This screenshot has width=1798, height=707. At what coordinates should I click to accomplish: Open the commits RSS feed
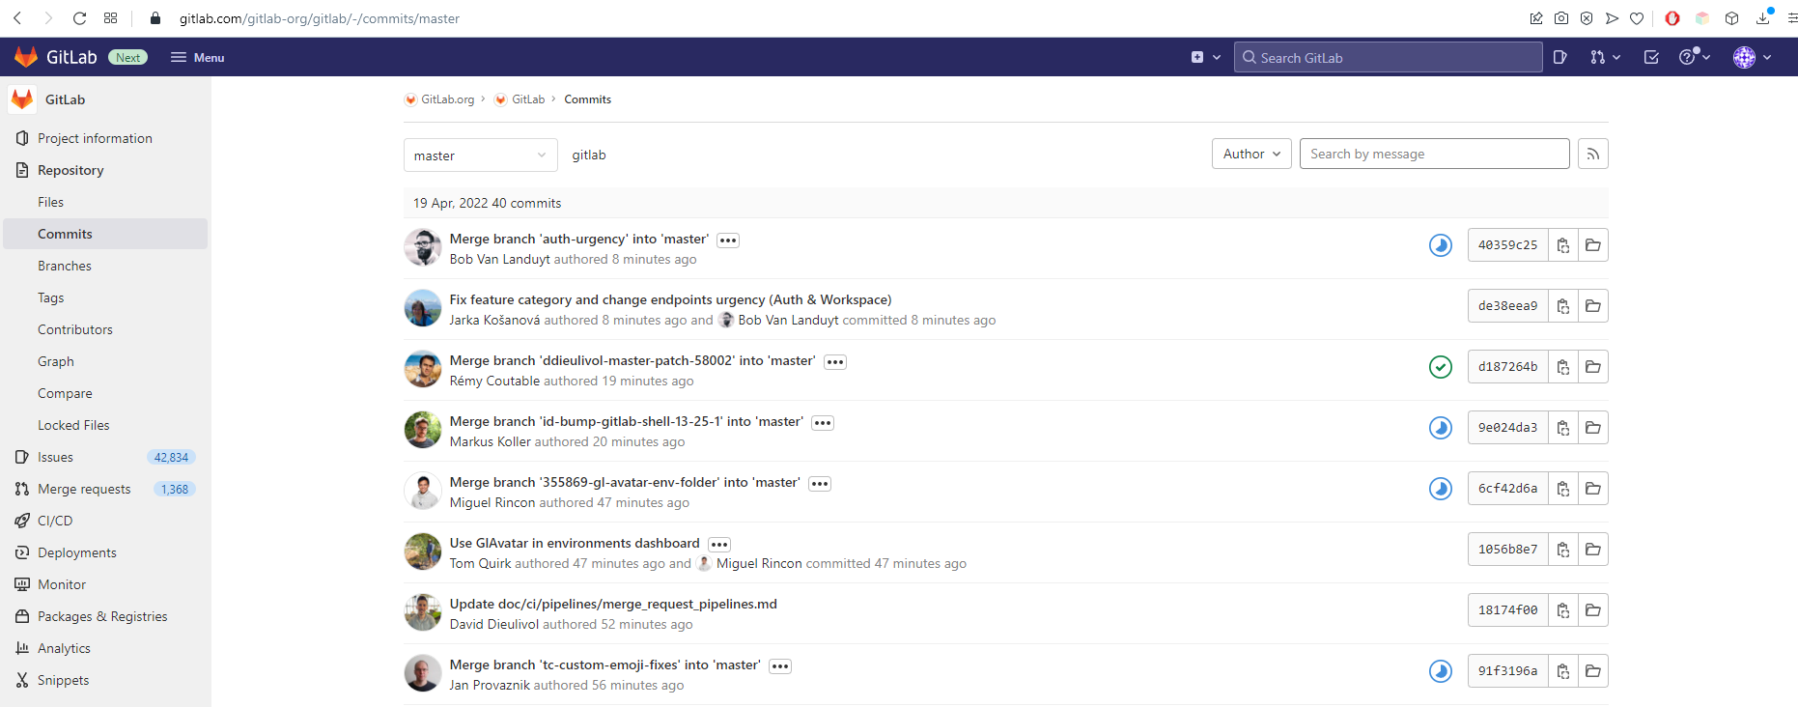[x=1593, y=154]
